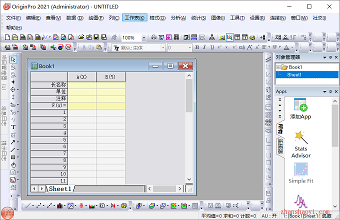
Task: Toggle Apps panel auto-hide pin
Action: 330,91
